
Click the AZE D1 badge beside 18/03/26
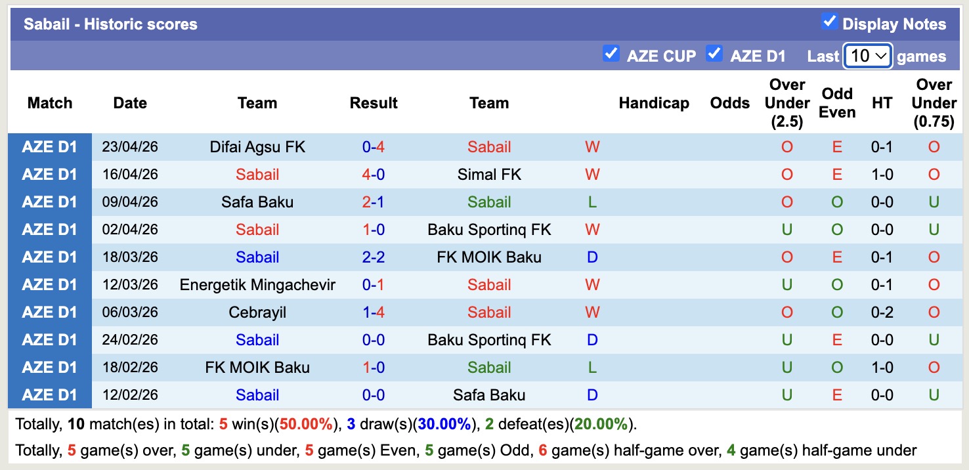click(x=49, y=257)
